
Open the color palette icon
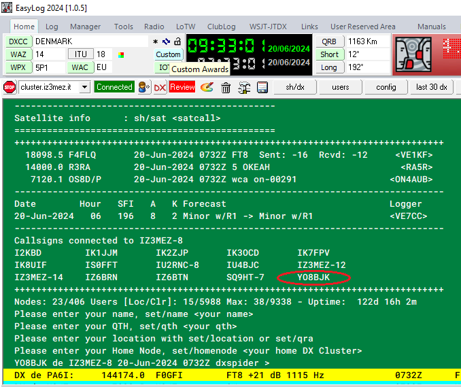(208, 87)
